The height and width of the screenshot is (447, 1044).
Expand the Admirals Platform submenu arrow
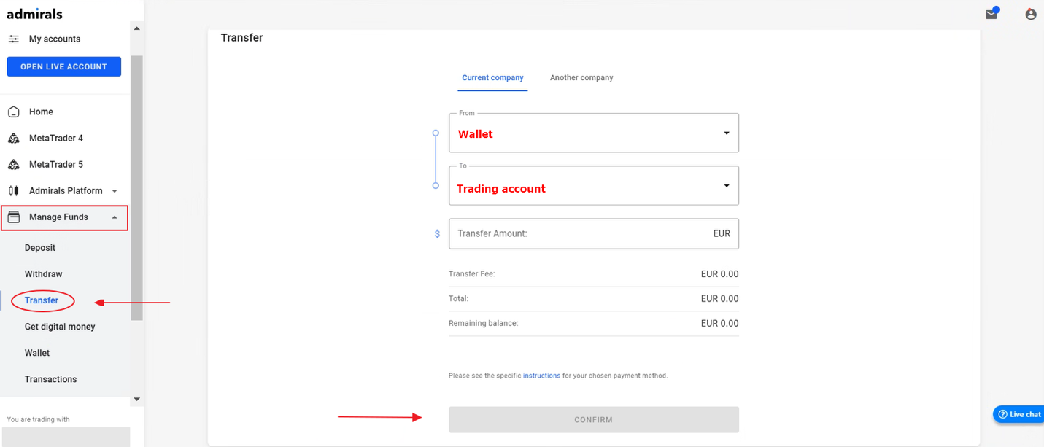coord(115,191)
